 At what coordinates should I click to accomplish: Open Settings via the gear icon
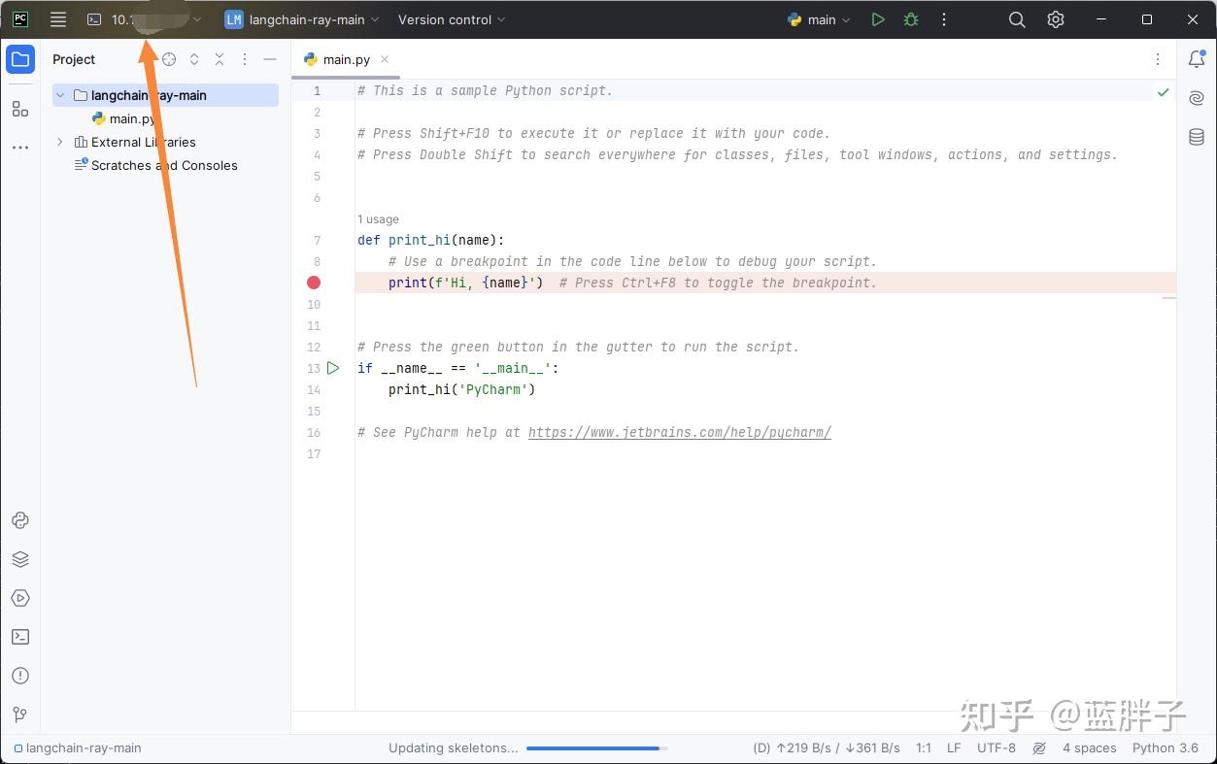[x=1056, y=19]
